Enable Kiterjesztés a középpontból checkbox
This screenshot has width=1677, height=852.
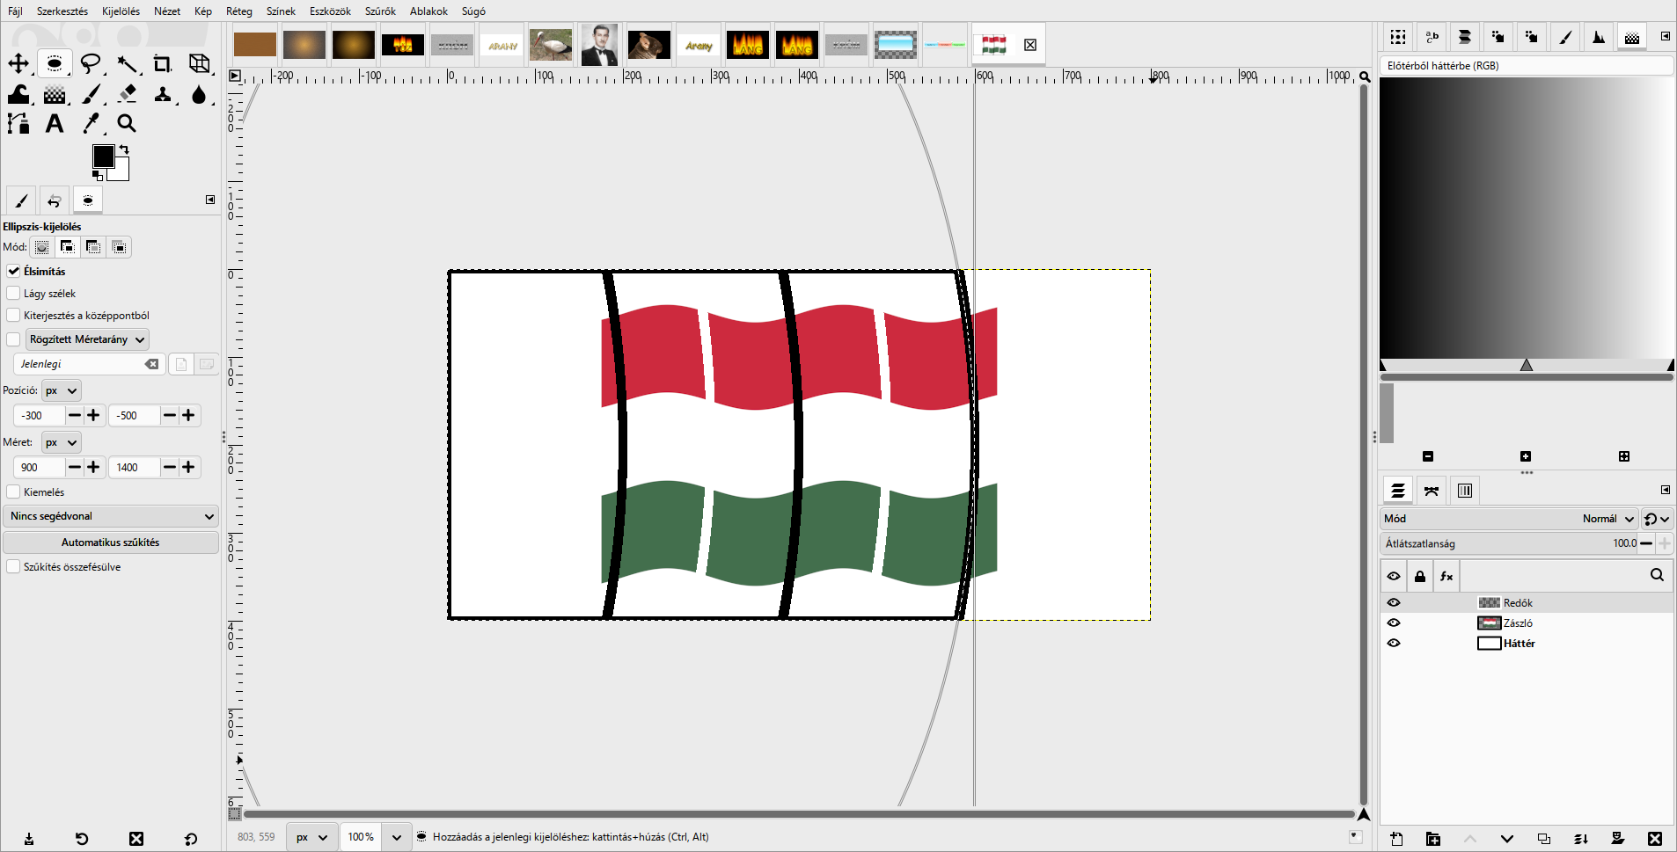pos(13,315)
